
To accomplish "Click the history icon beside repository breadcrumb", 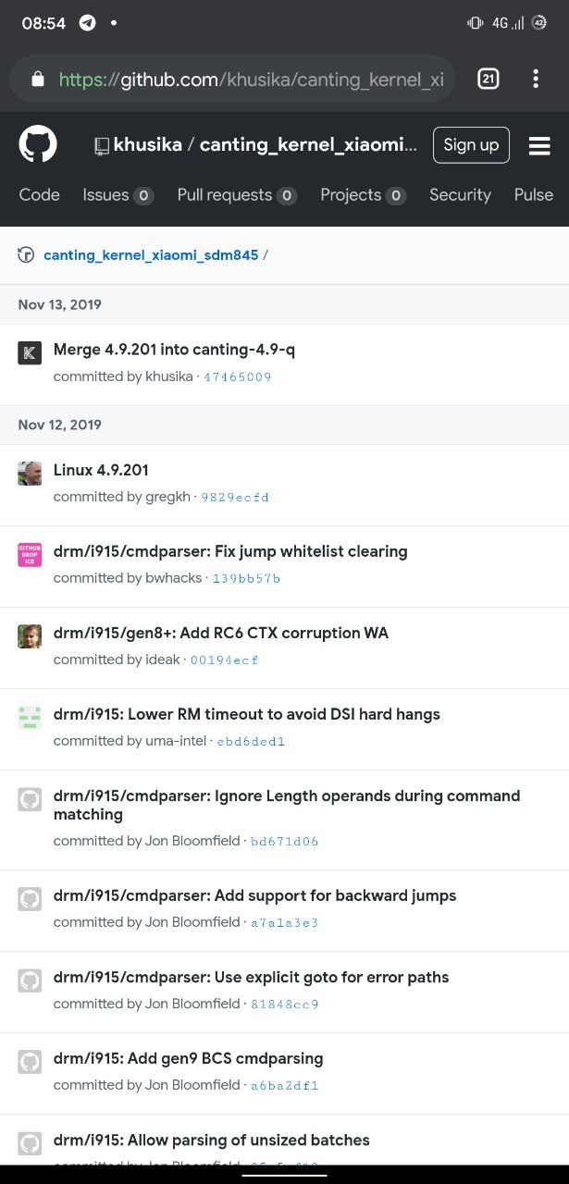I will pyautogui.click(x=26, y=255).
